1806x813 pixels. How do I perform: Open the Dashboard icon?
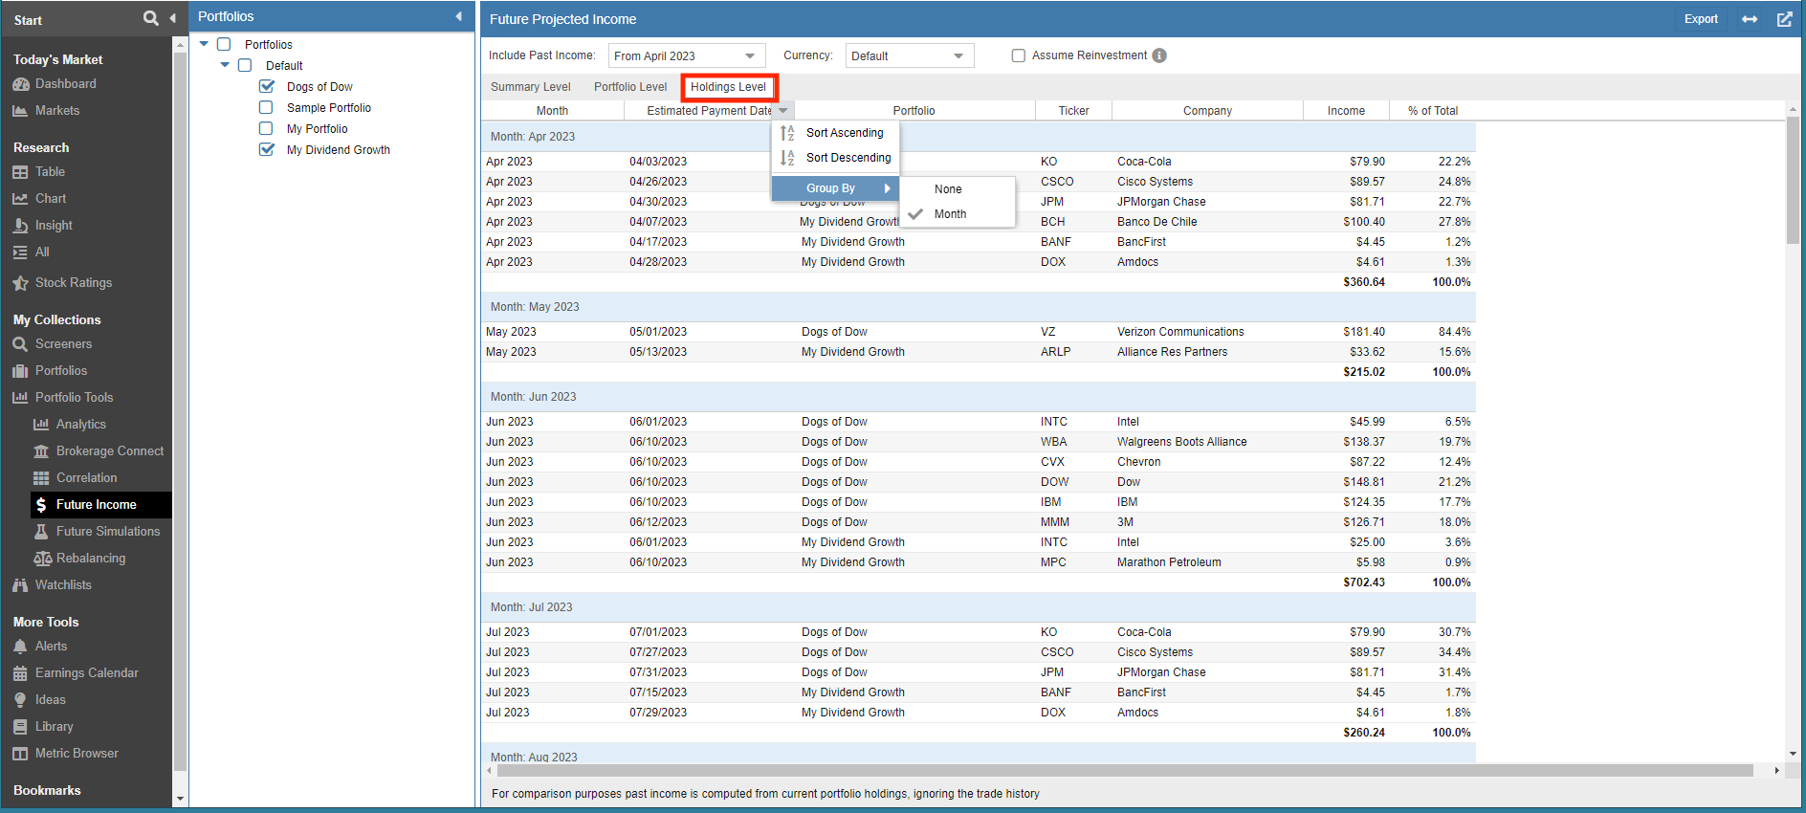pos(21,84)
